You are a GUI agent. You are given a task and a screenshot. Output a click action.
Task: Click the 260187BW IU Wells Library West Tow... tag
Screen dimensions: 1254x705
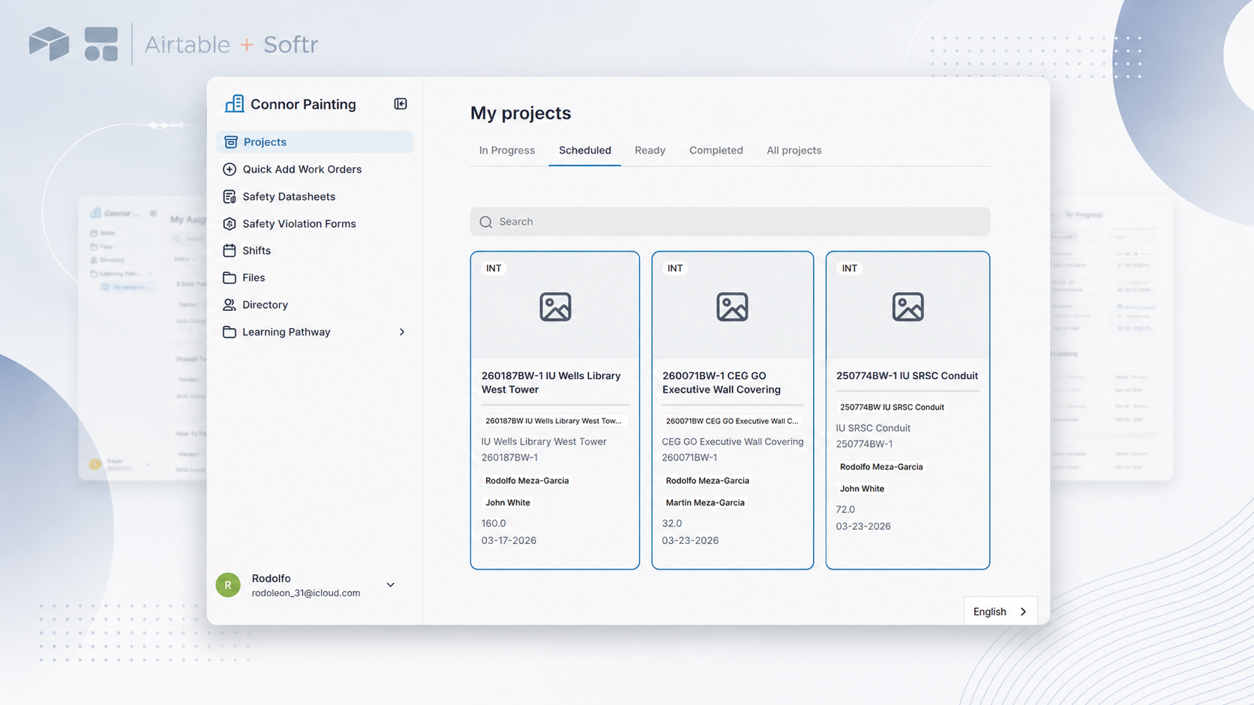coord(553,421)
